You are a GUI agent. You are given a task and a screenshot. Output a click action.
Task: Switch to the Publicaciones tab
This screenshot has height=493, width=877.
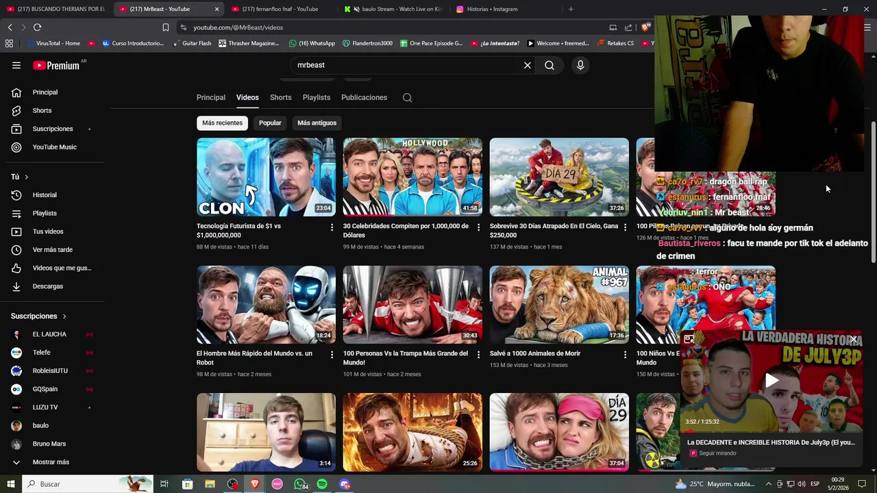[x=364, y=97]
